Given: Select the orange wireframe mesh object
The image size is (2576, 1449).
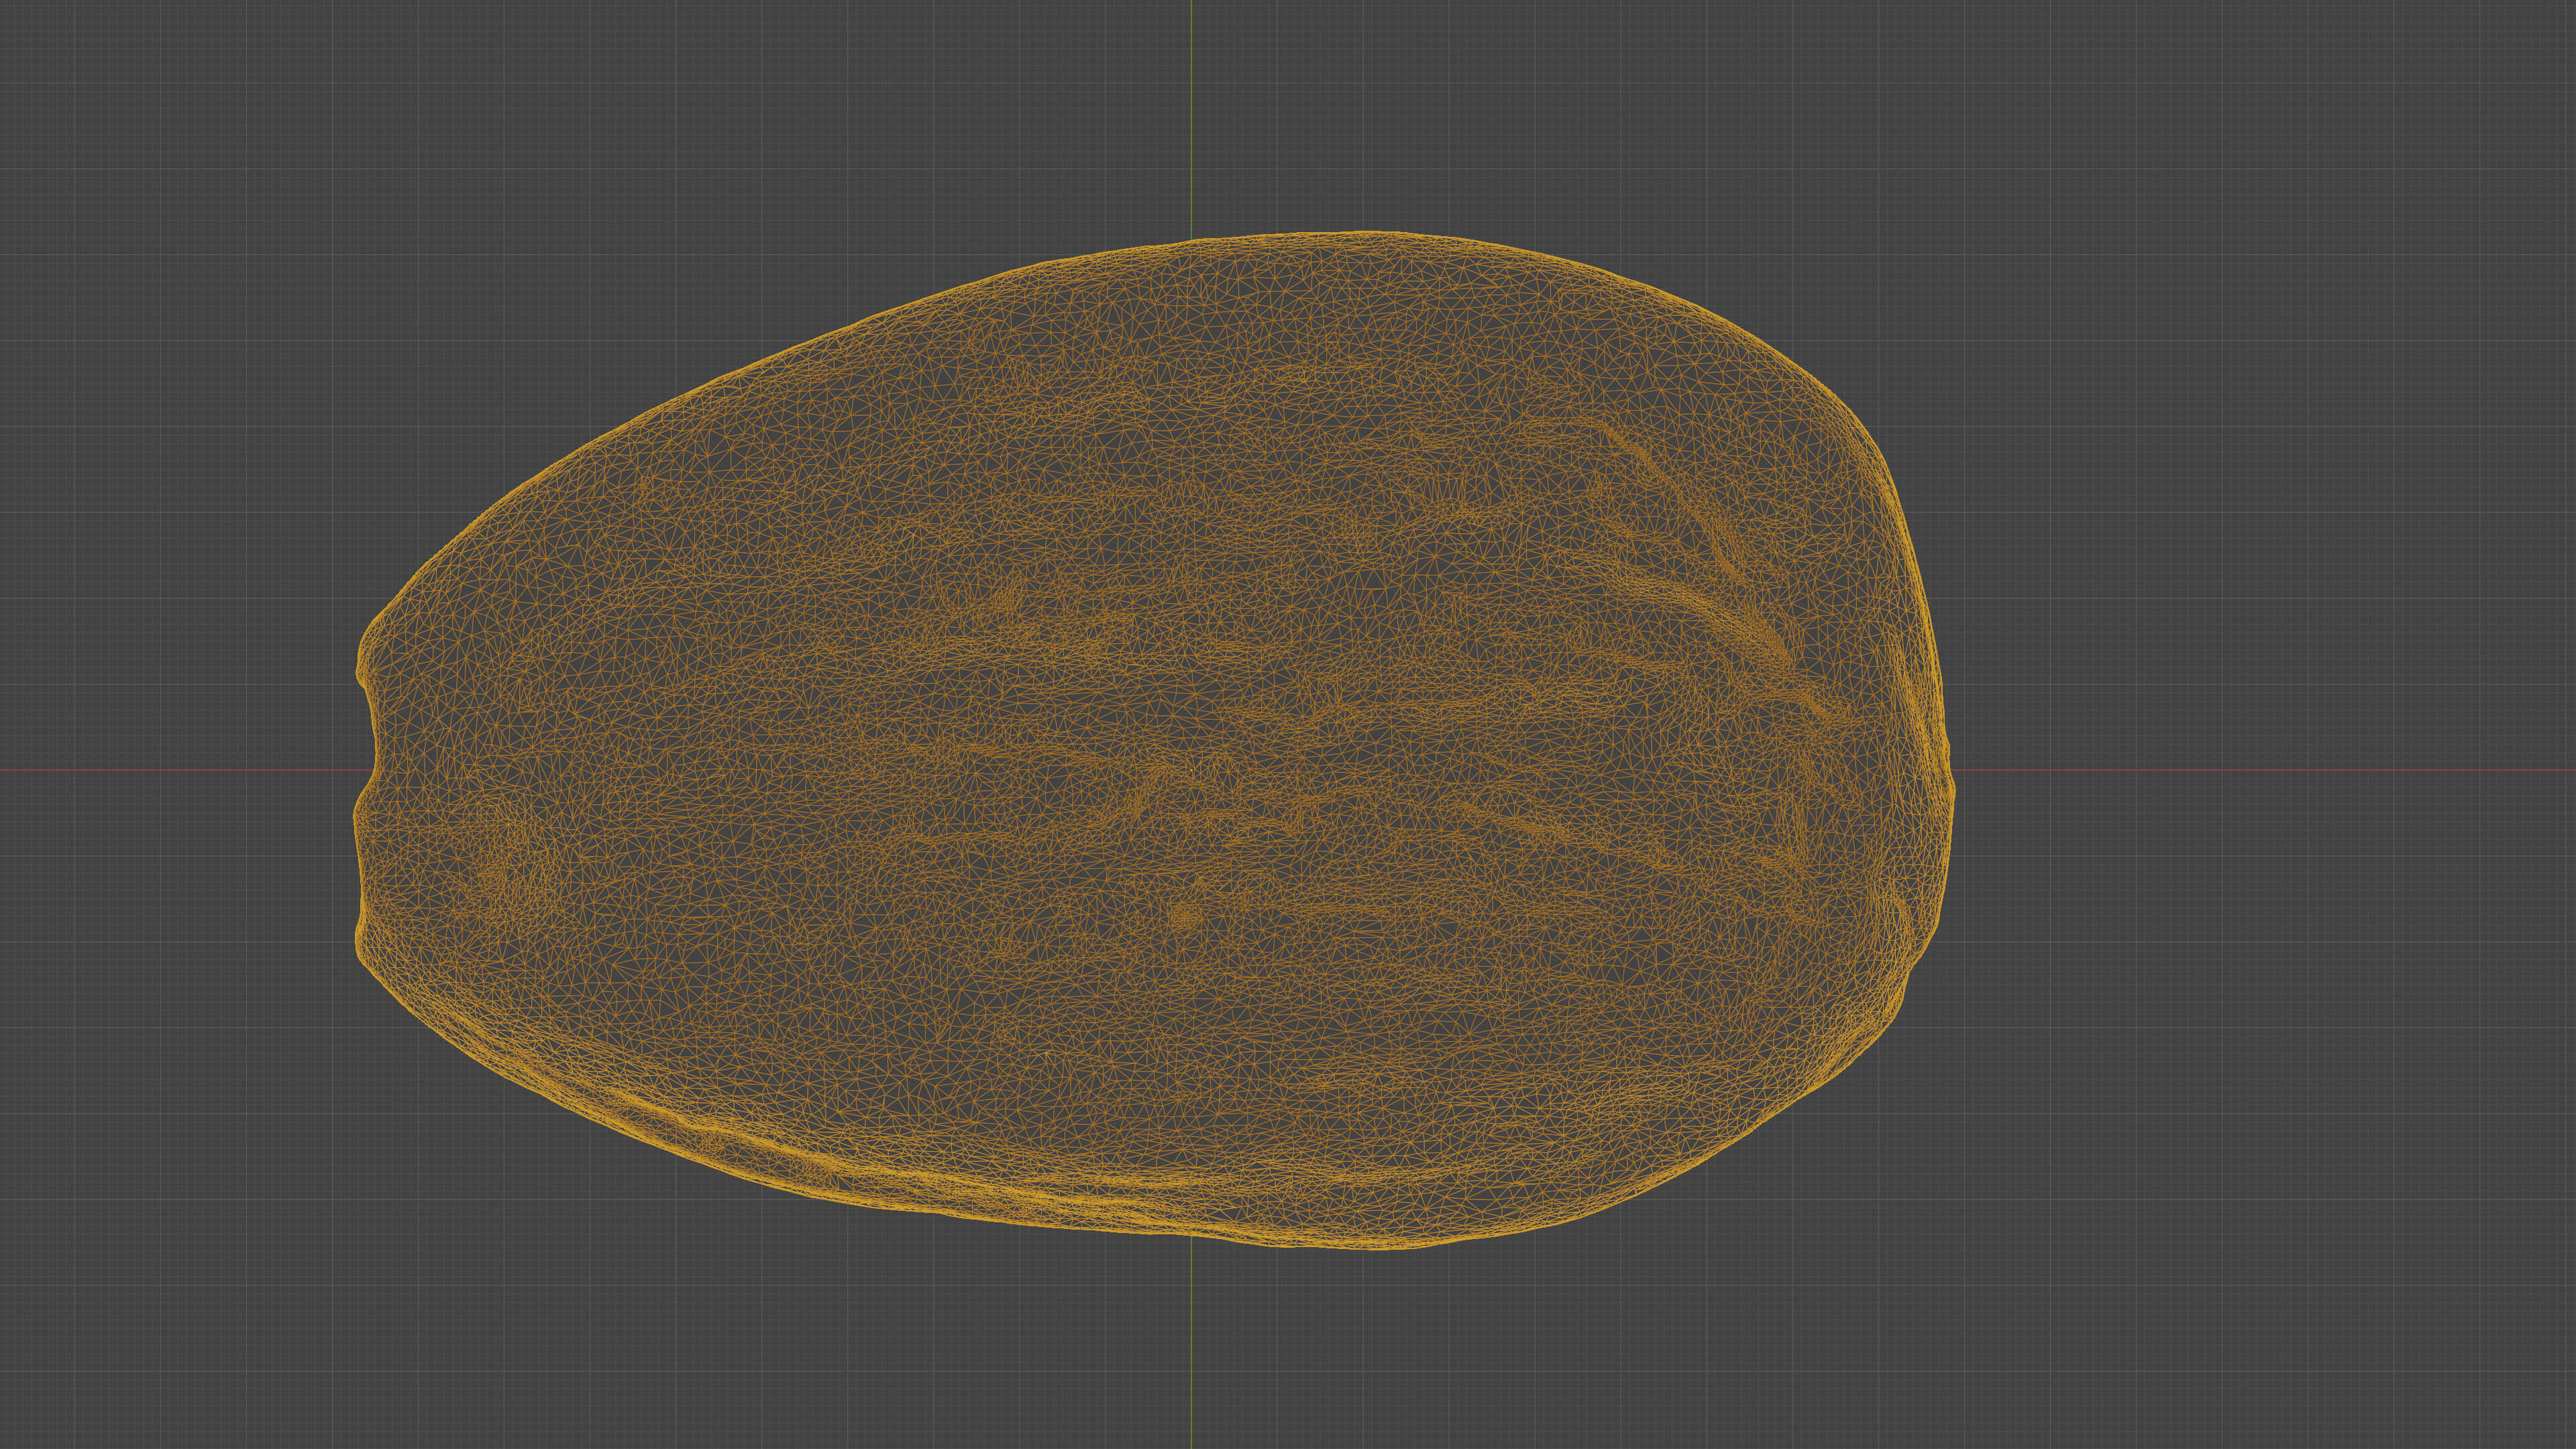Looking at the screenshot, I should (1153, 741).
